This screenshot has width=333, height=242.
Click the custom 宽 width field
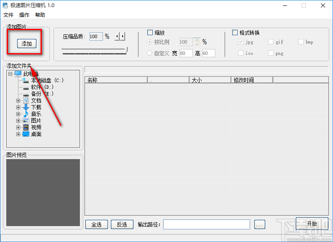(x=186, y=53)
